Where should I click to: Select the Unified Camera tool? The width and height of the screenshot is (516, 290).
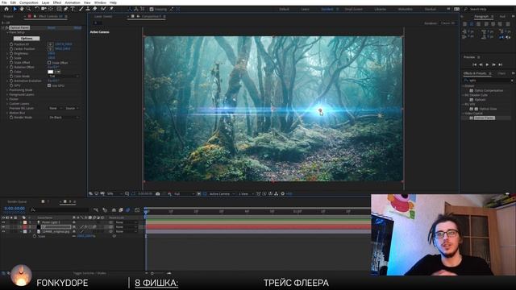tap(44, 9)
